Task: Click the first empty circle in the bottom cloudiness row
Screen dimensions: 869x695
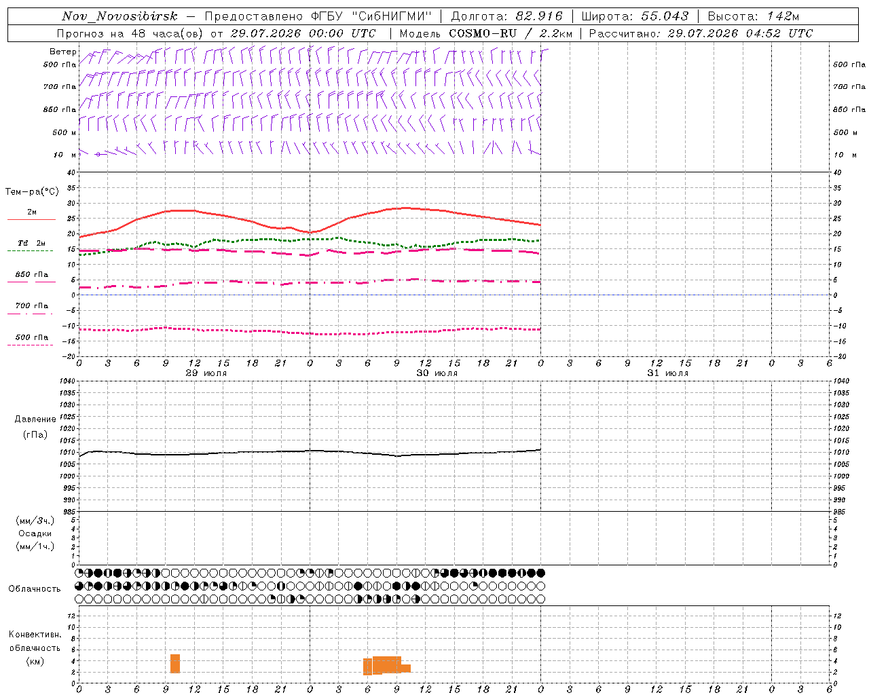Action: tap(79, 599)
